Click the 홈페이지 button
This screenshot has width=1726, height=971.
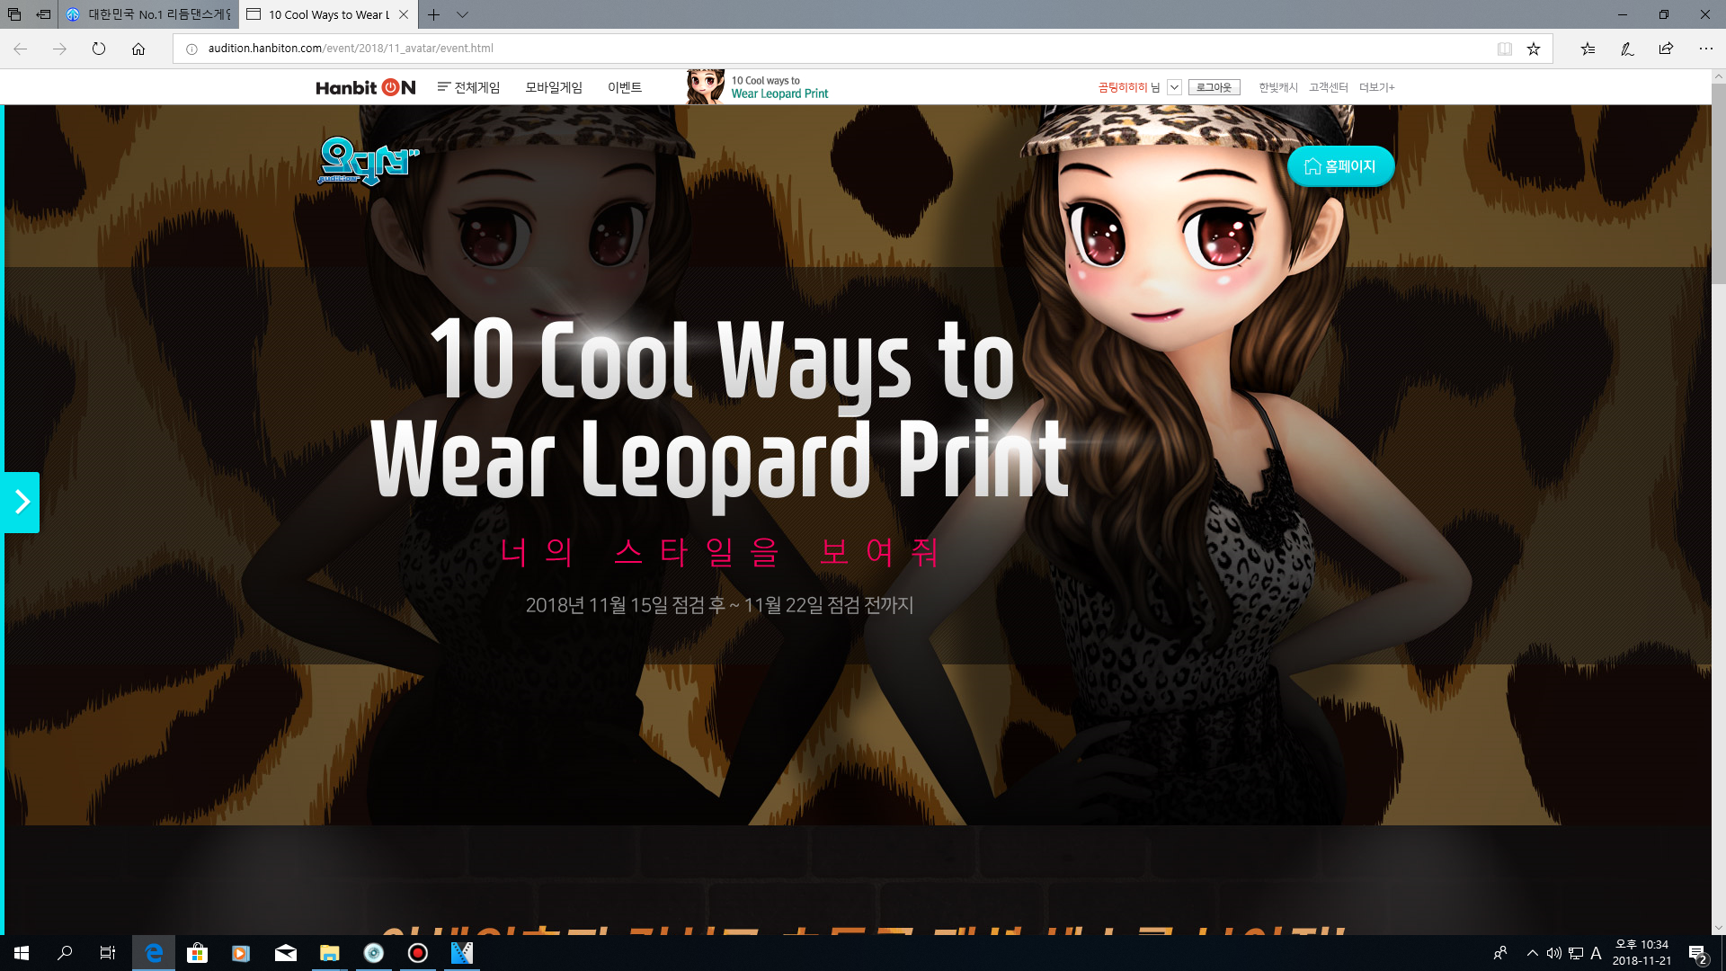1340,166
